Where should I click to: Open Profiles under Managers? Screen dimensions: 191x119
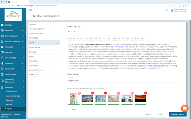pos(9,104)
